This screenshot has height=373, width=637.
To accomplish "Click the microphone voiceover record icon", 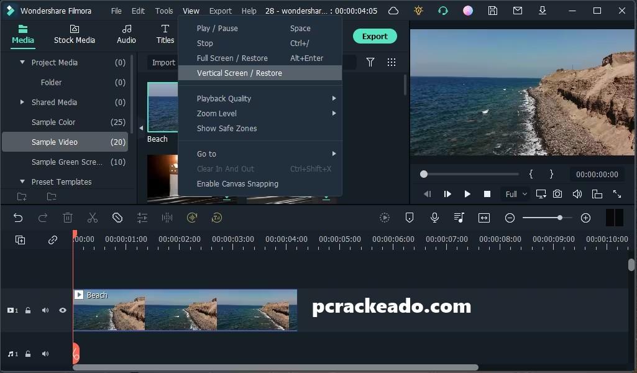I will coord(434,218).
